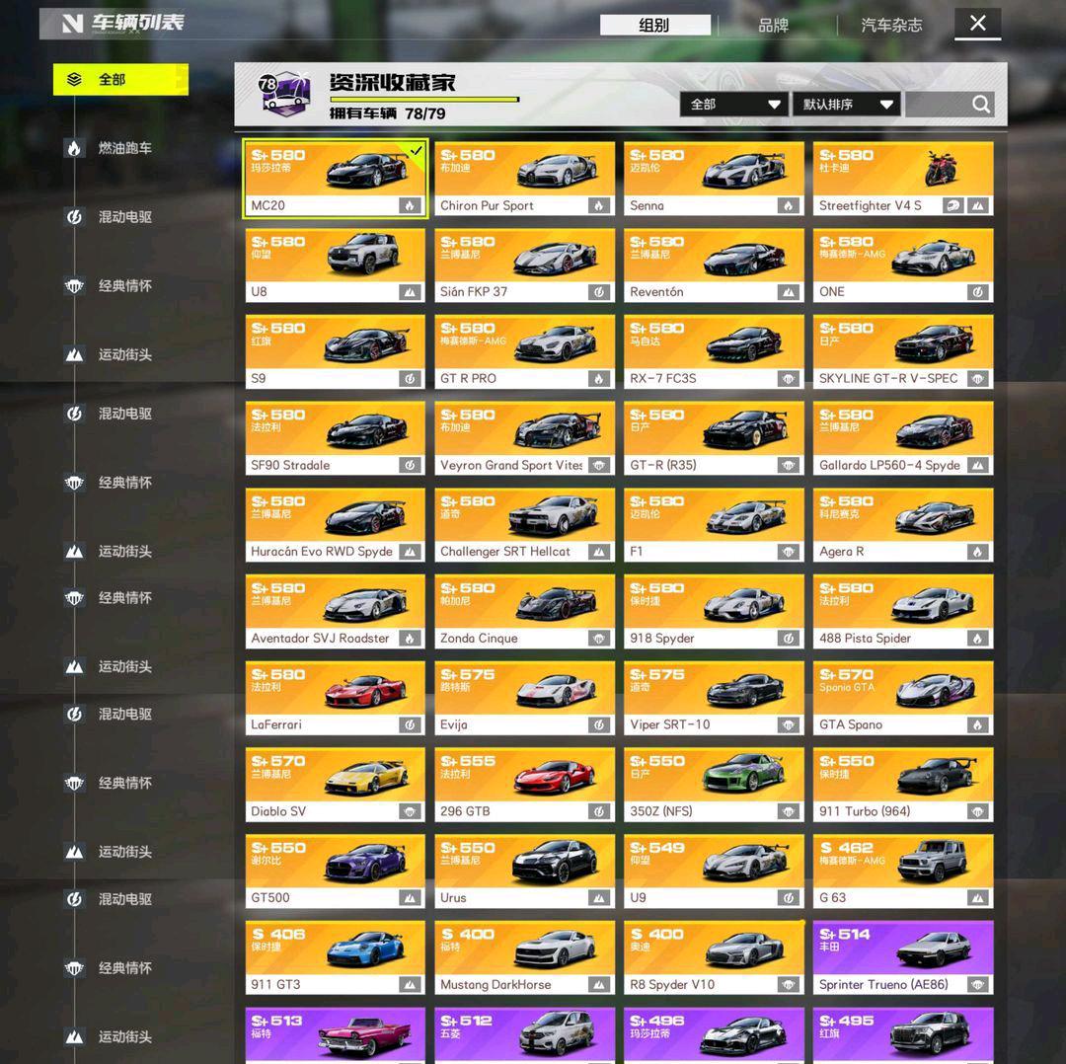1066x1064 pixels.
Task: Click the flame icon on MC20 card
Action: pos(410,205)
